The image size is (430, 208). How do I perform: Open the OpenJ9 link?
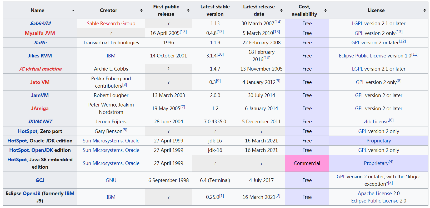click(x=32, y=193)
